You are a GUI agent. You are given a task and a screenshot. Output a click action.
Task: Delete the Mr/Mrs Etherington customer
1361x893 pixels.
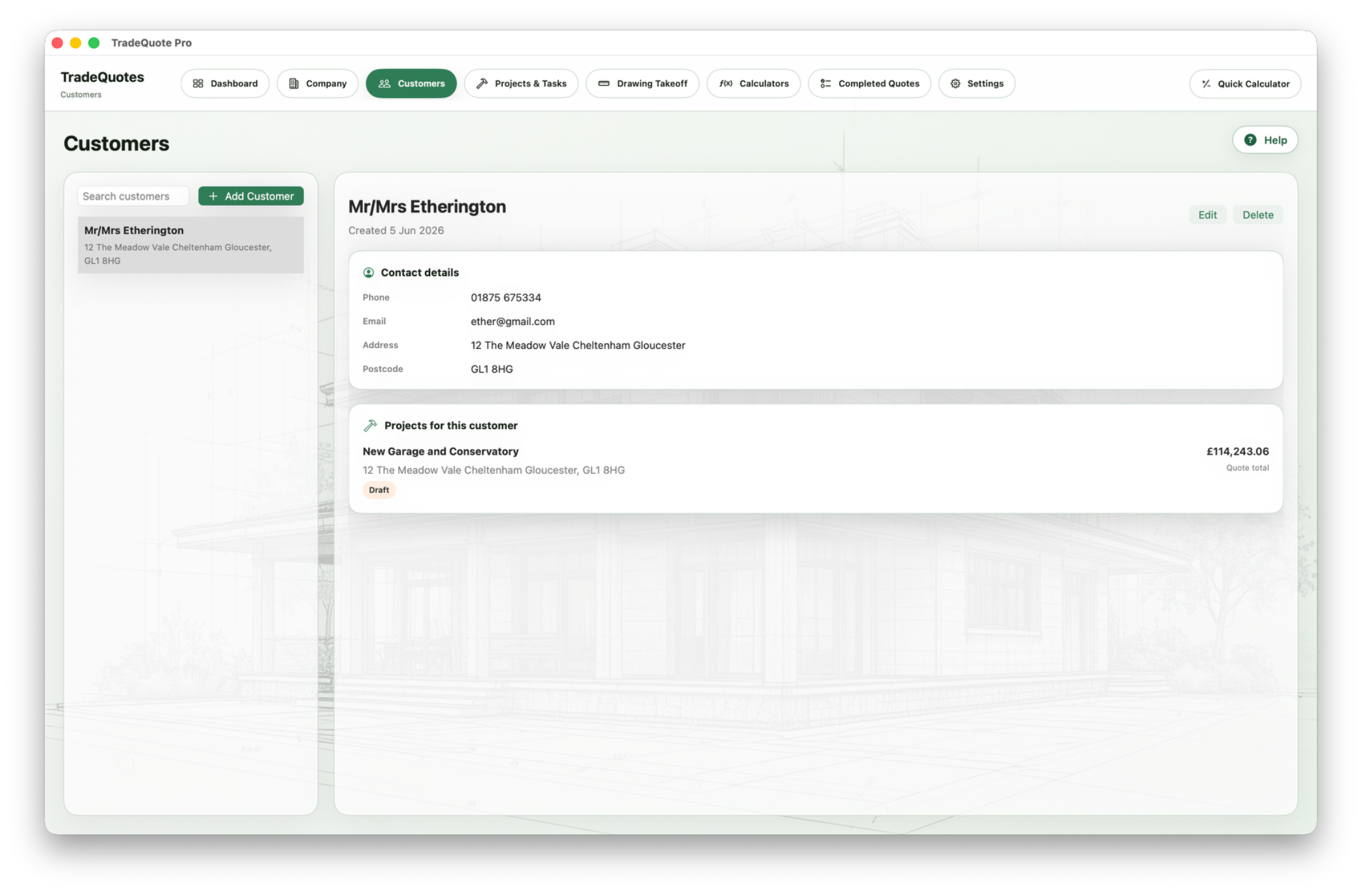coord(1257,215)
